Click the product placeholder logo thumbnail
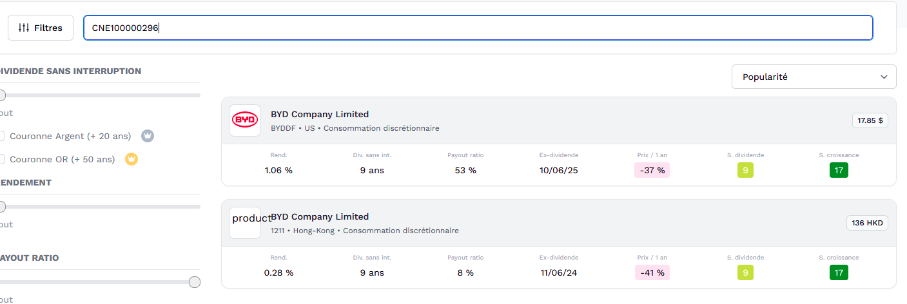Image resolution: width=907 pixels, height=304 pixels. pyautogui.click(x=245, y=223)
